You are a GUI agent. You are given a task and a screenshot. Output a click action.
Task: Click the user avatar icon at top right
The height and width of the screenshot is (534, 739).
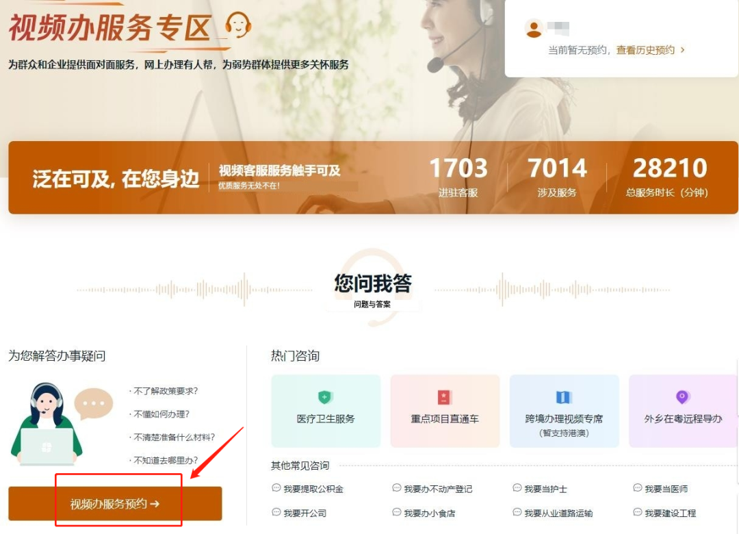pyautogui.click(x=534, y=27)
